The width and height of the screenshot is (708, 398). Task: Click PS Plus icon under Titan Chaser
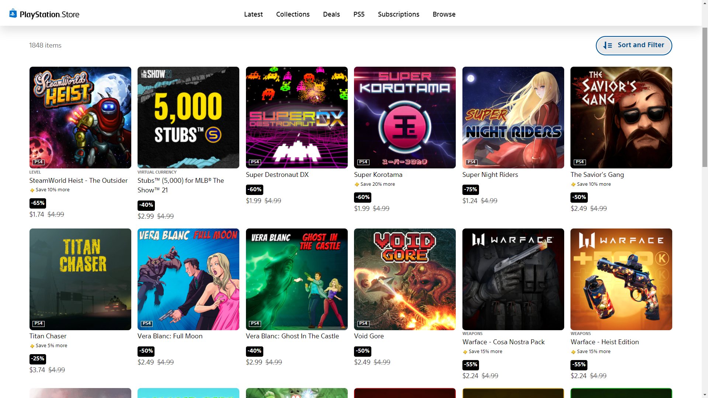32,346
